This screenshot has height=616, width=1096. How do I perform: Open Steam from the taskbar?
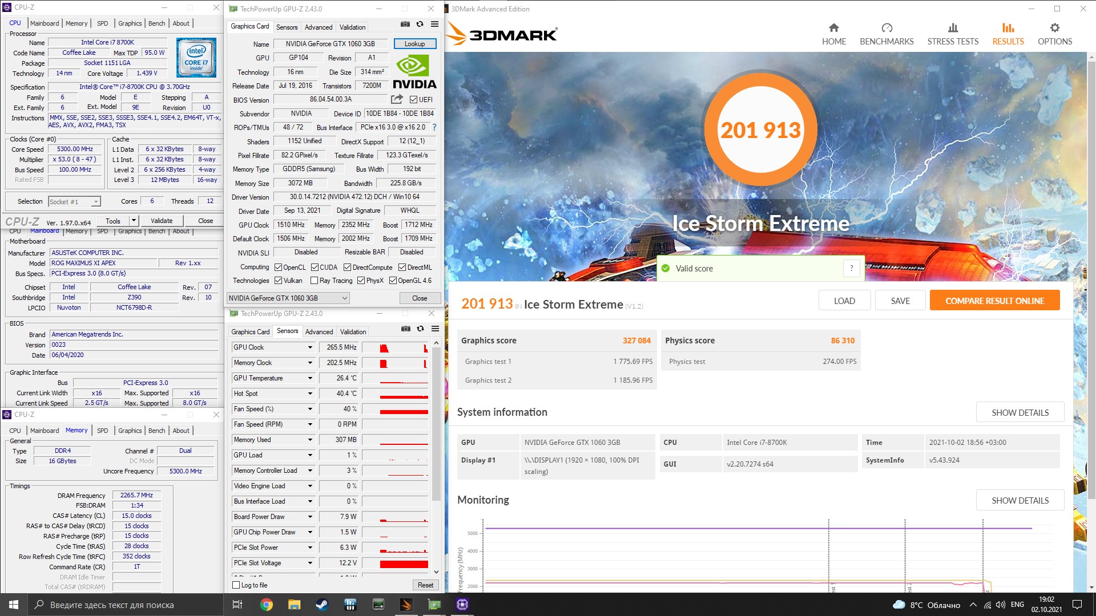(x=322, y=605)
